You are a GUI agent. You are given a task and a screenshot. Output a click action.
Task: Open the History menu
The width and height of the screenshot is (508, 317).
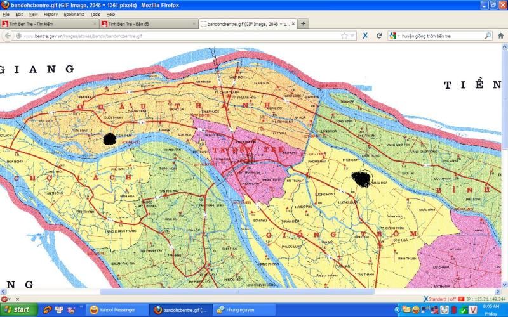coord(51,14)
